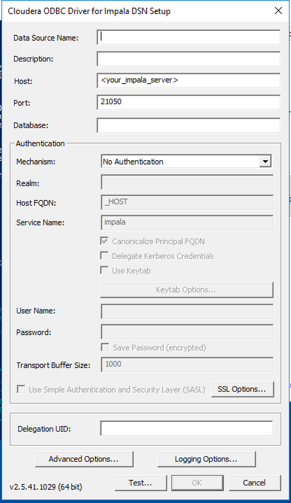Check the Use Keytab option
The image size is (291, 503).
point(105,270)
